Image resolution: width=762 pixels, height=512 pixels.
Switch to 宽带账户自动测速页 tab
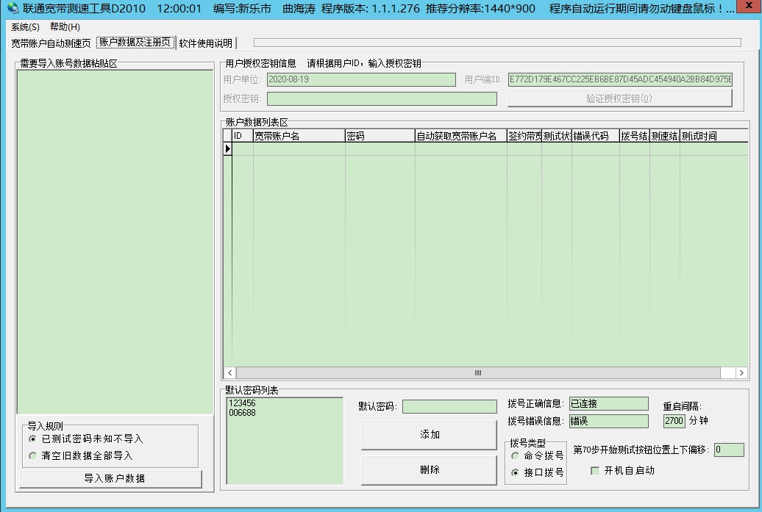click(51, 43)
